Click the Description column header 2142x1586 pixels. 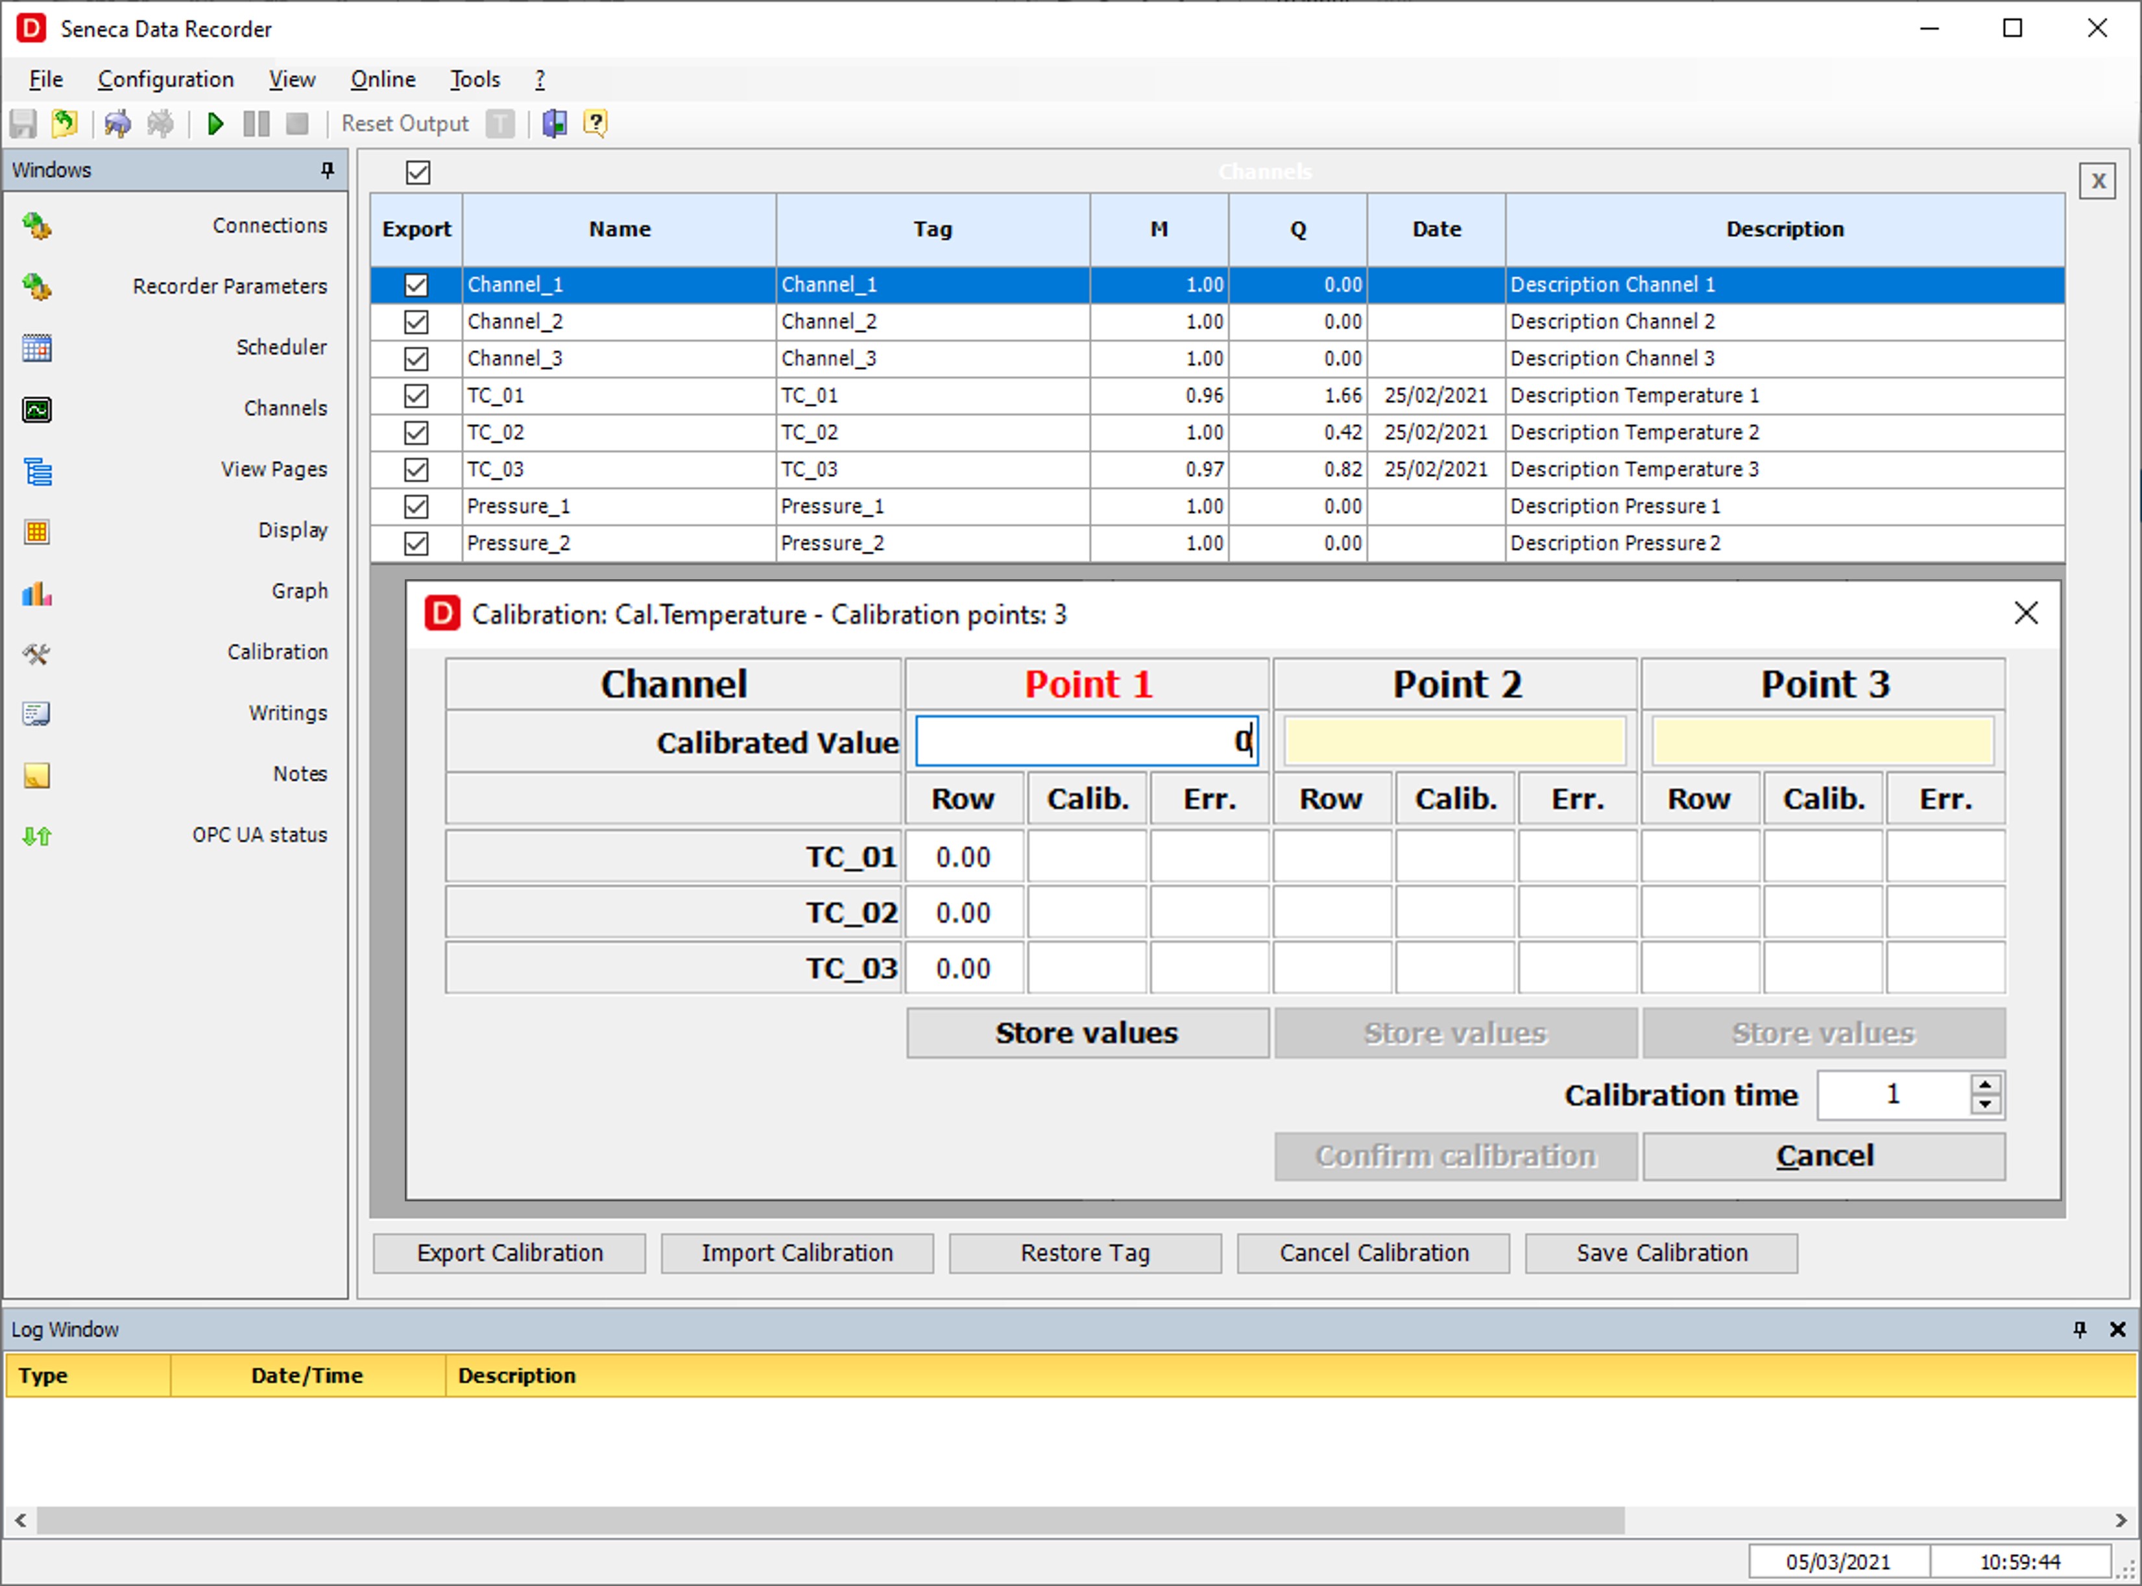click(x=1785, y=230)
